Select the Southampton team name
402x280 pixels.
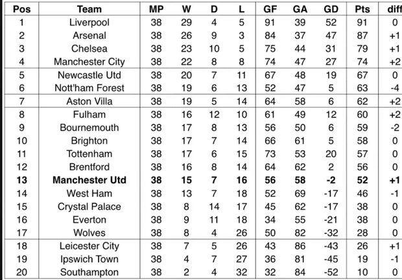point(89,272)
